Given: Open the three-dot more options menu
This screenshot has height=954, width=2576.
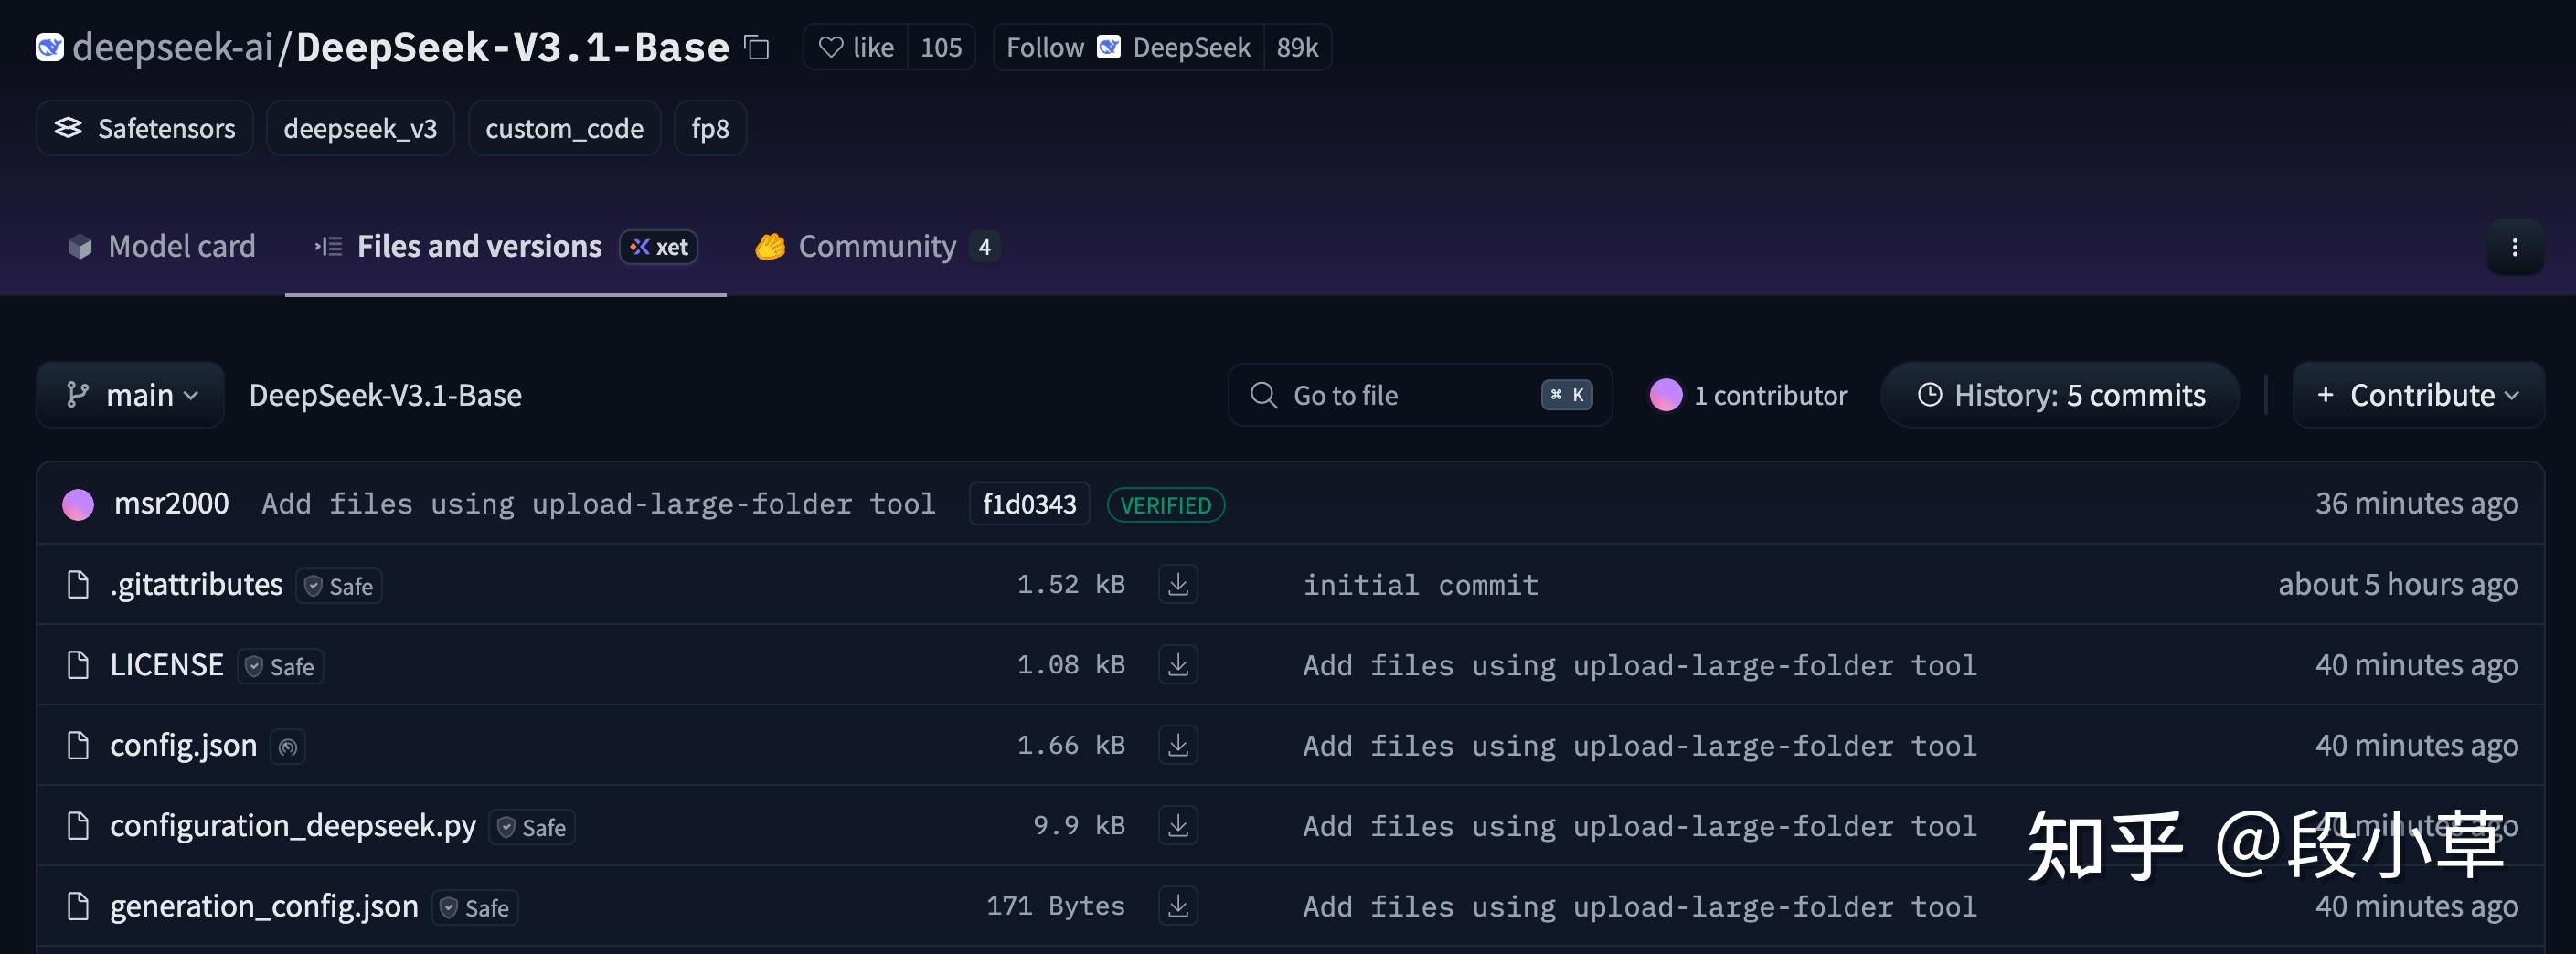Looking at the screenshot, I should (2514, 247).
